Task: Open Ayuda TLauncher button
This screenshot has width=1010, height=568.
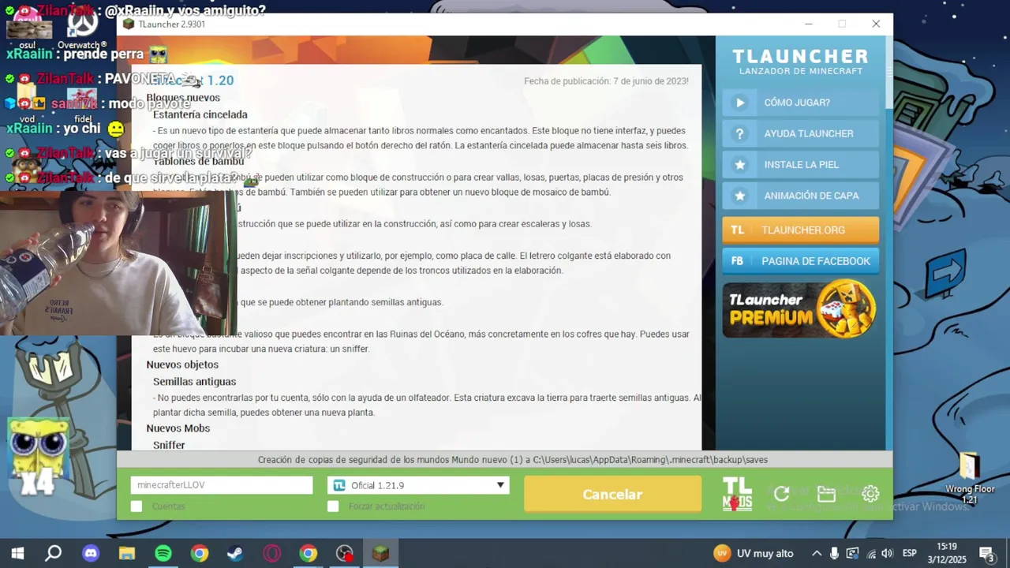Action: click(x=800, y=133)
